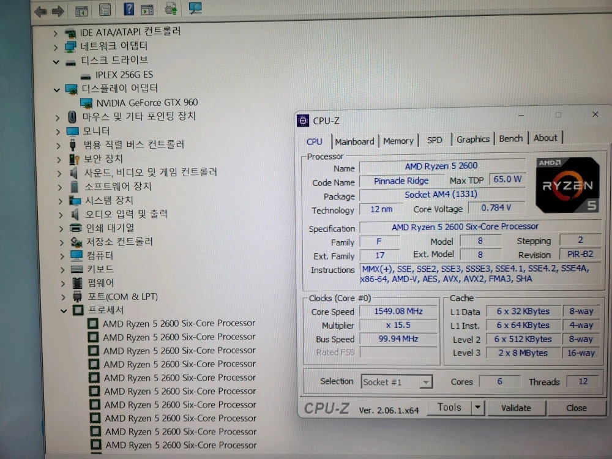
Task: Click the CPU-Z title bar application icon
Action: coord(303,121)
